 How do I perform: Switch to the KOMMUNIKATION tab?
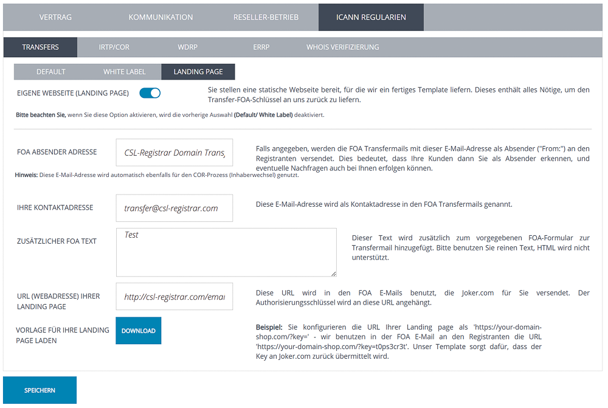click(x=161, y=18)
